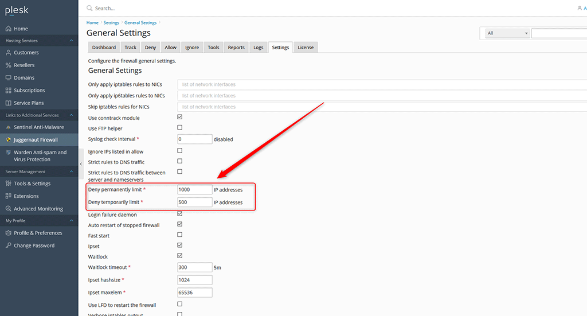The width and height of the screenshot is (587, 316).
Task: Click the Waitlock timeout field
Action: [x=195, y=267]
